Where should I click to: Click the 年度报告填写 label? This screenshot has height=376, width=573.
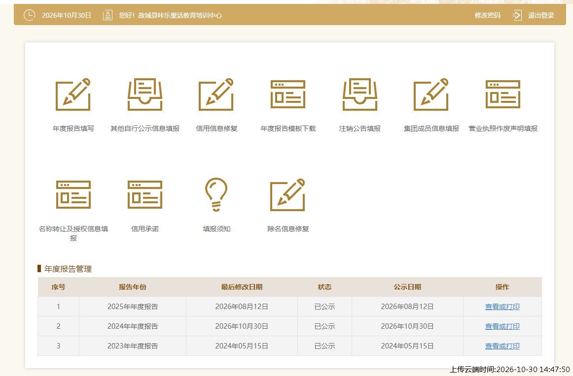(x=73, y=128)
